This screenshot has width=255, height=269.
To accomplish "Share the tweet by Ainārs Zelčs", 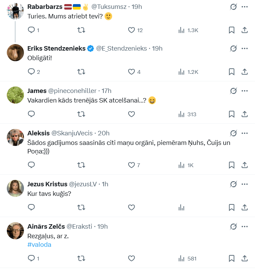I will click(244, 258).
